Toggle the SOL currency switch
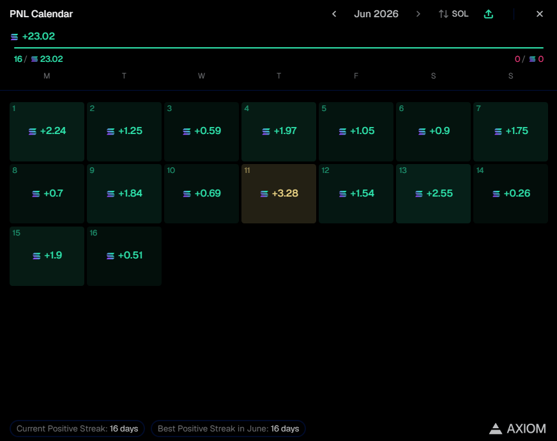The image size is (557, 441). coord(454,14)
